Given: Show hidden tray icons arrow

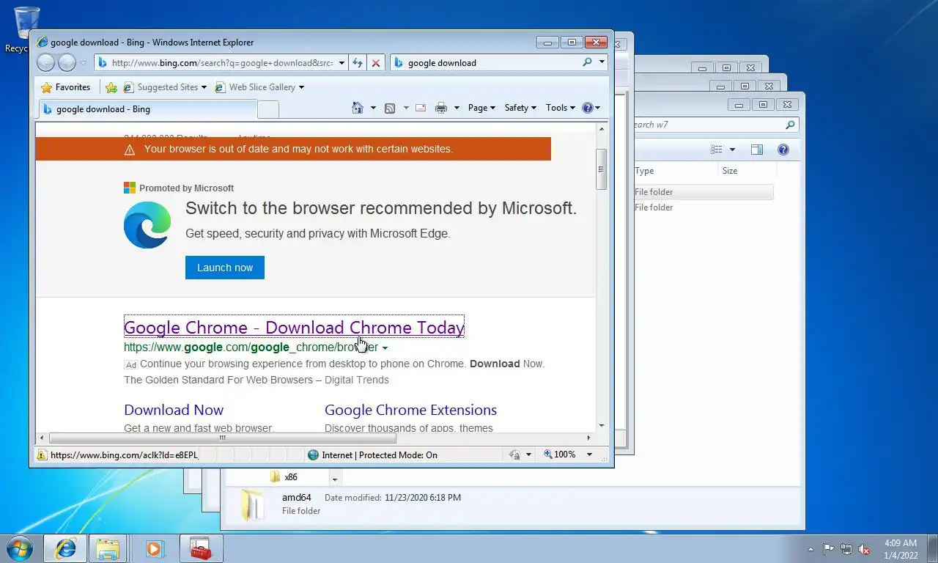Looking at the screenshot, I should 810,549.
